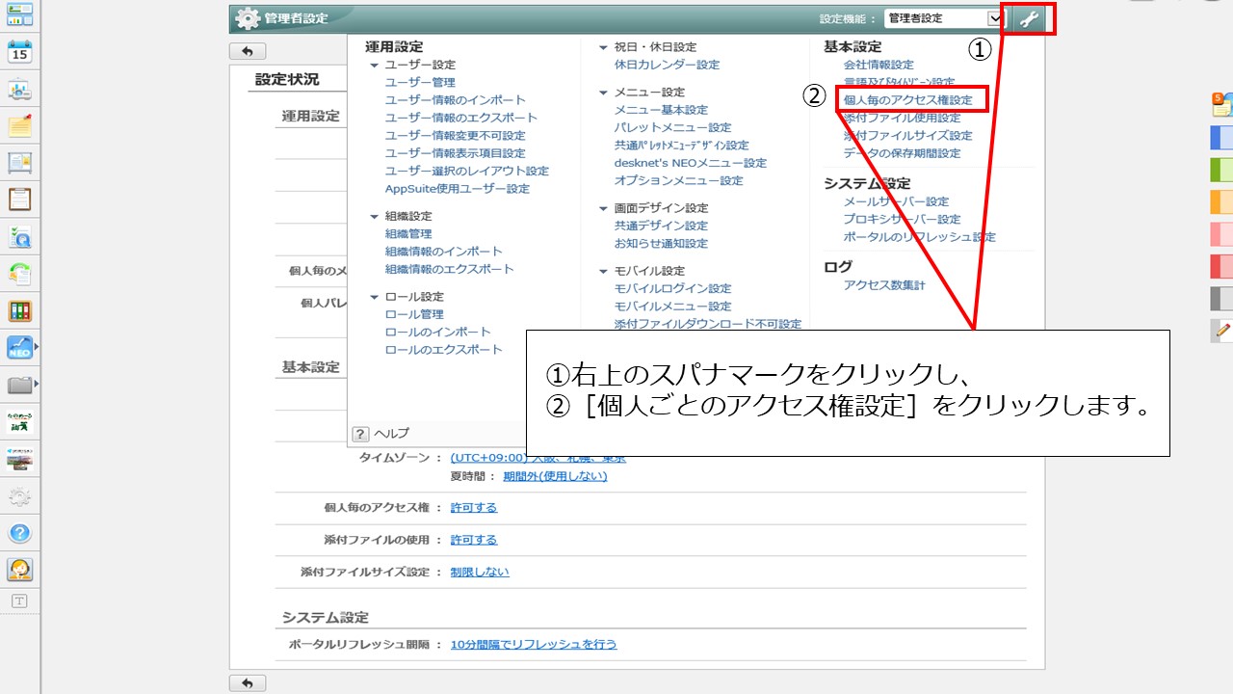1233x694 pixels.
Task: Click the wrench icon at top right
Action: 1028,19
